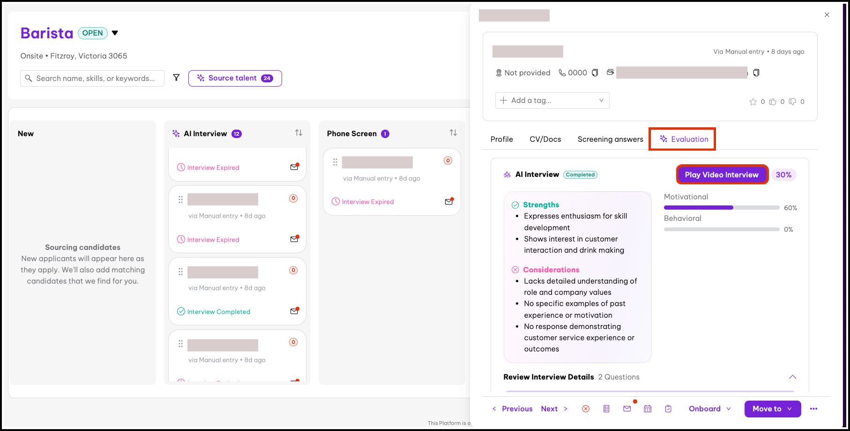Click the filter funnel icon
The height and width of the screenshot is (431, 850).
click(176, 78)
